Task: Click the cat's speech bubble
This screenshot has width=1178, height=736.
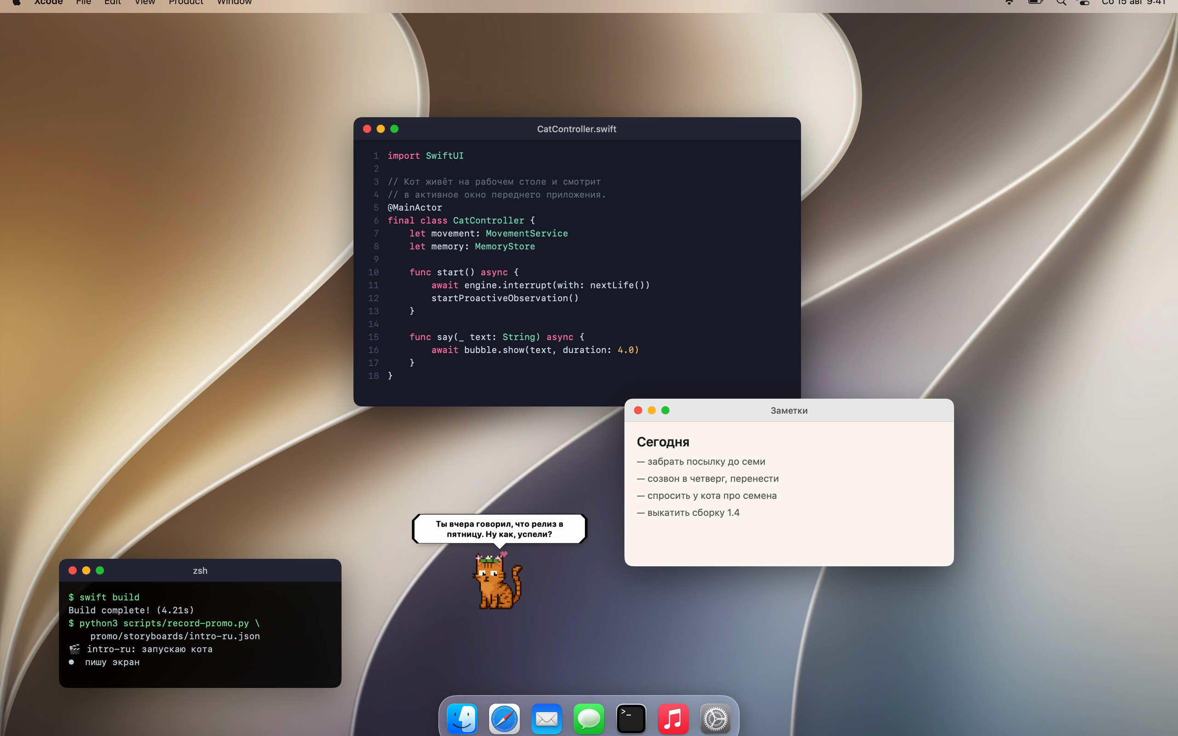Action: [x=499, y=529]
